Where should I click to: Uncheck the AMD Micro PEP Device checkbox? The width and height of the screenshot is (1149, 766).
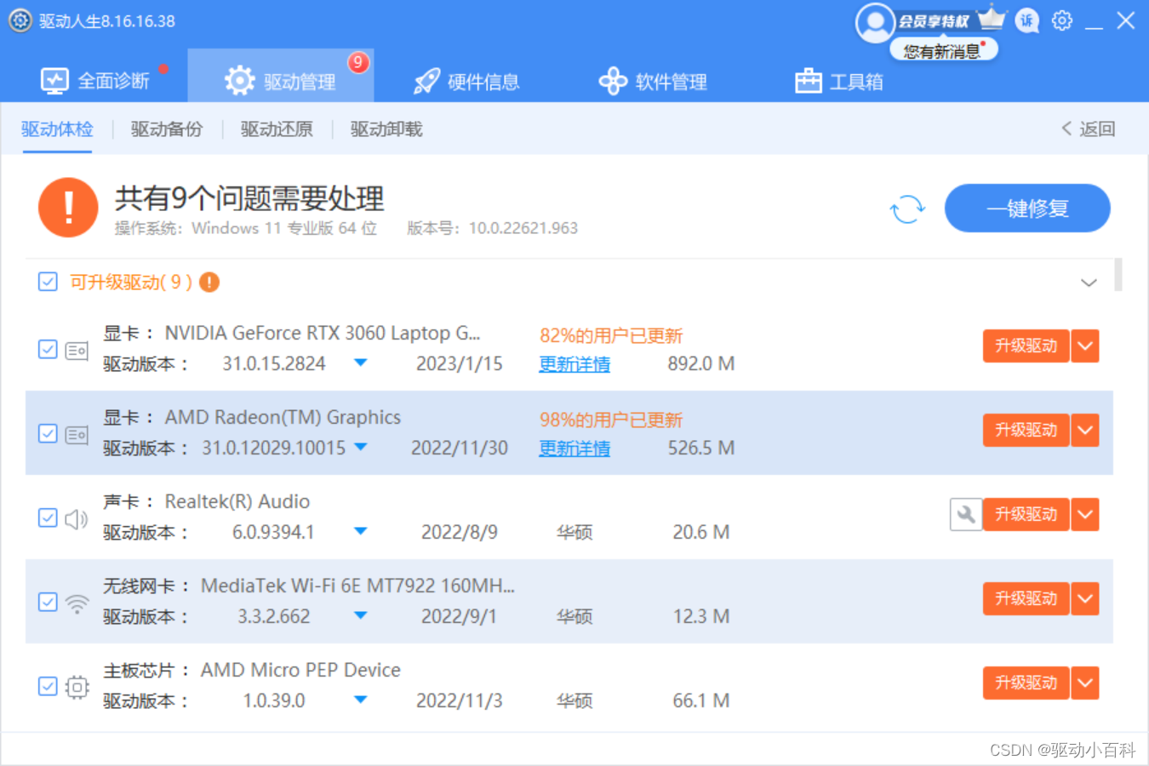pos(48,686)
